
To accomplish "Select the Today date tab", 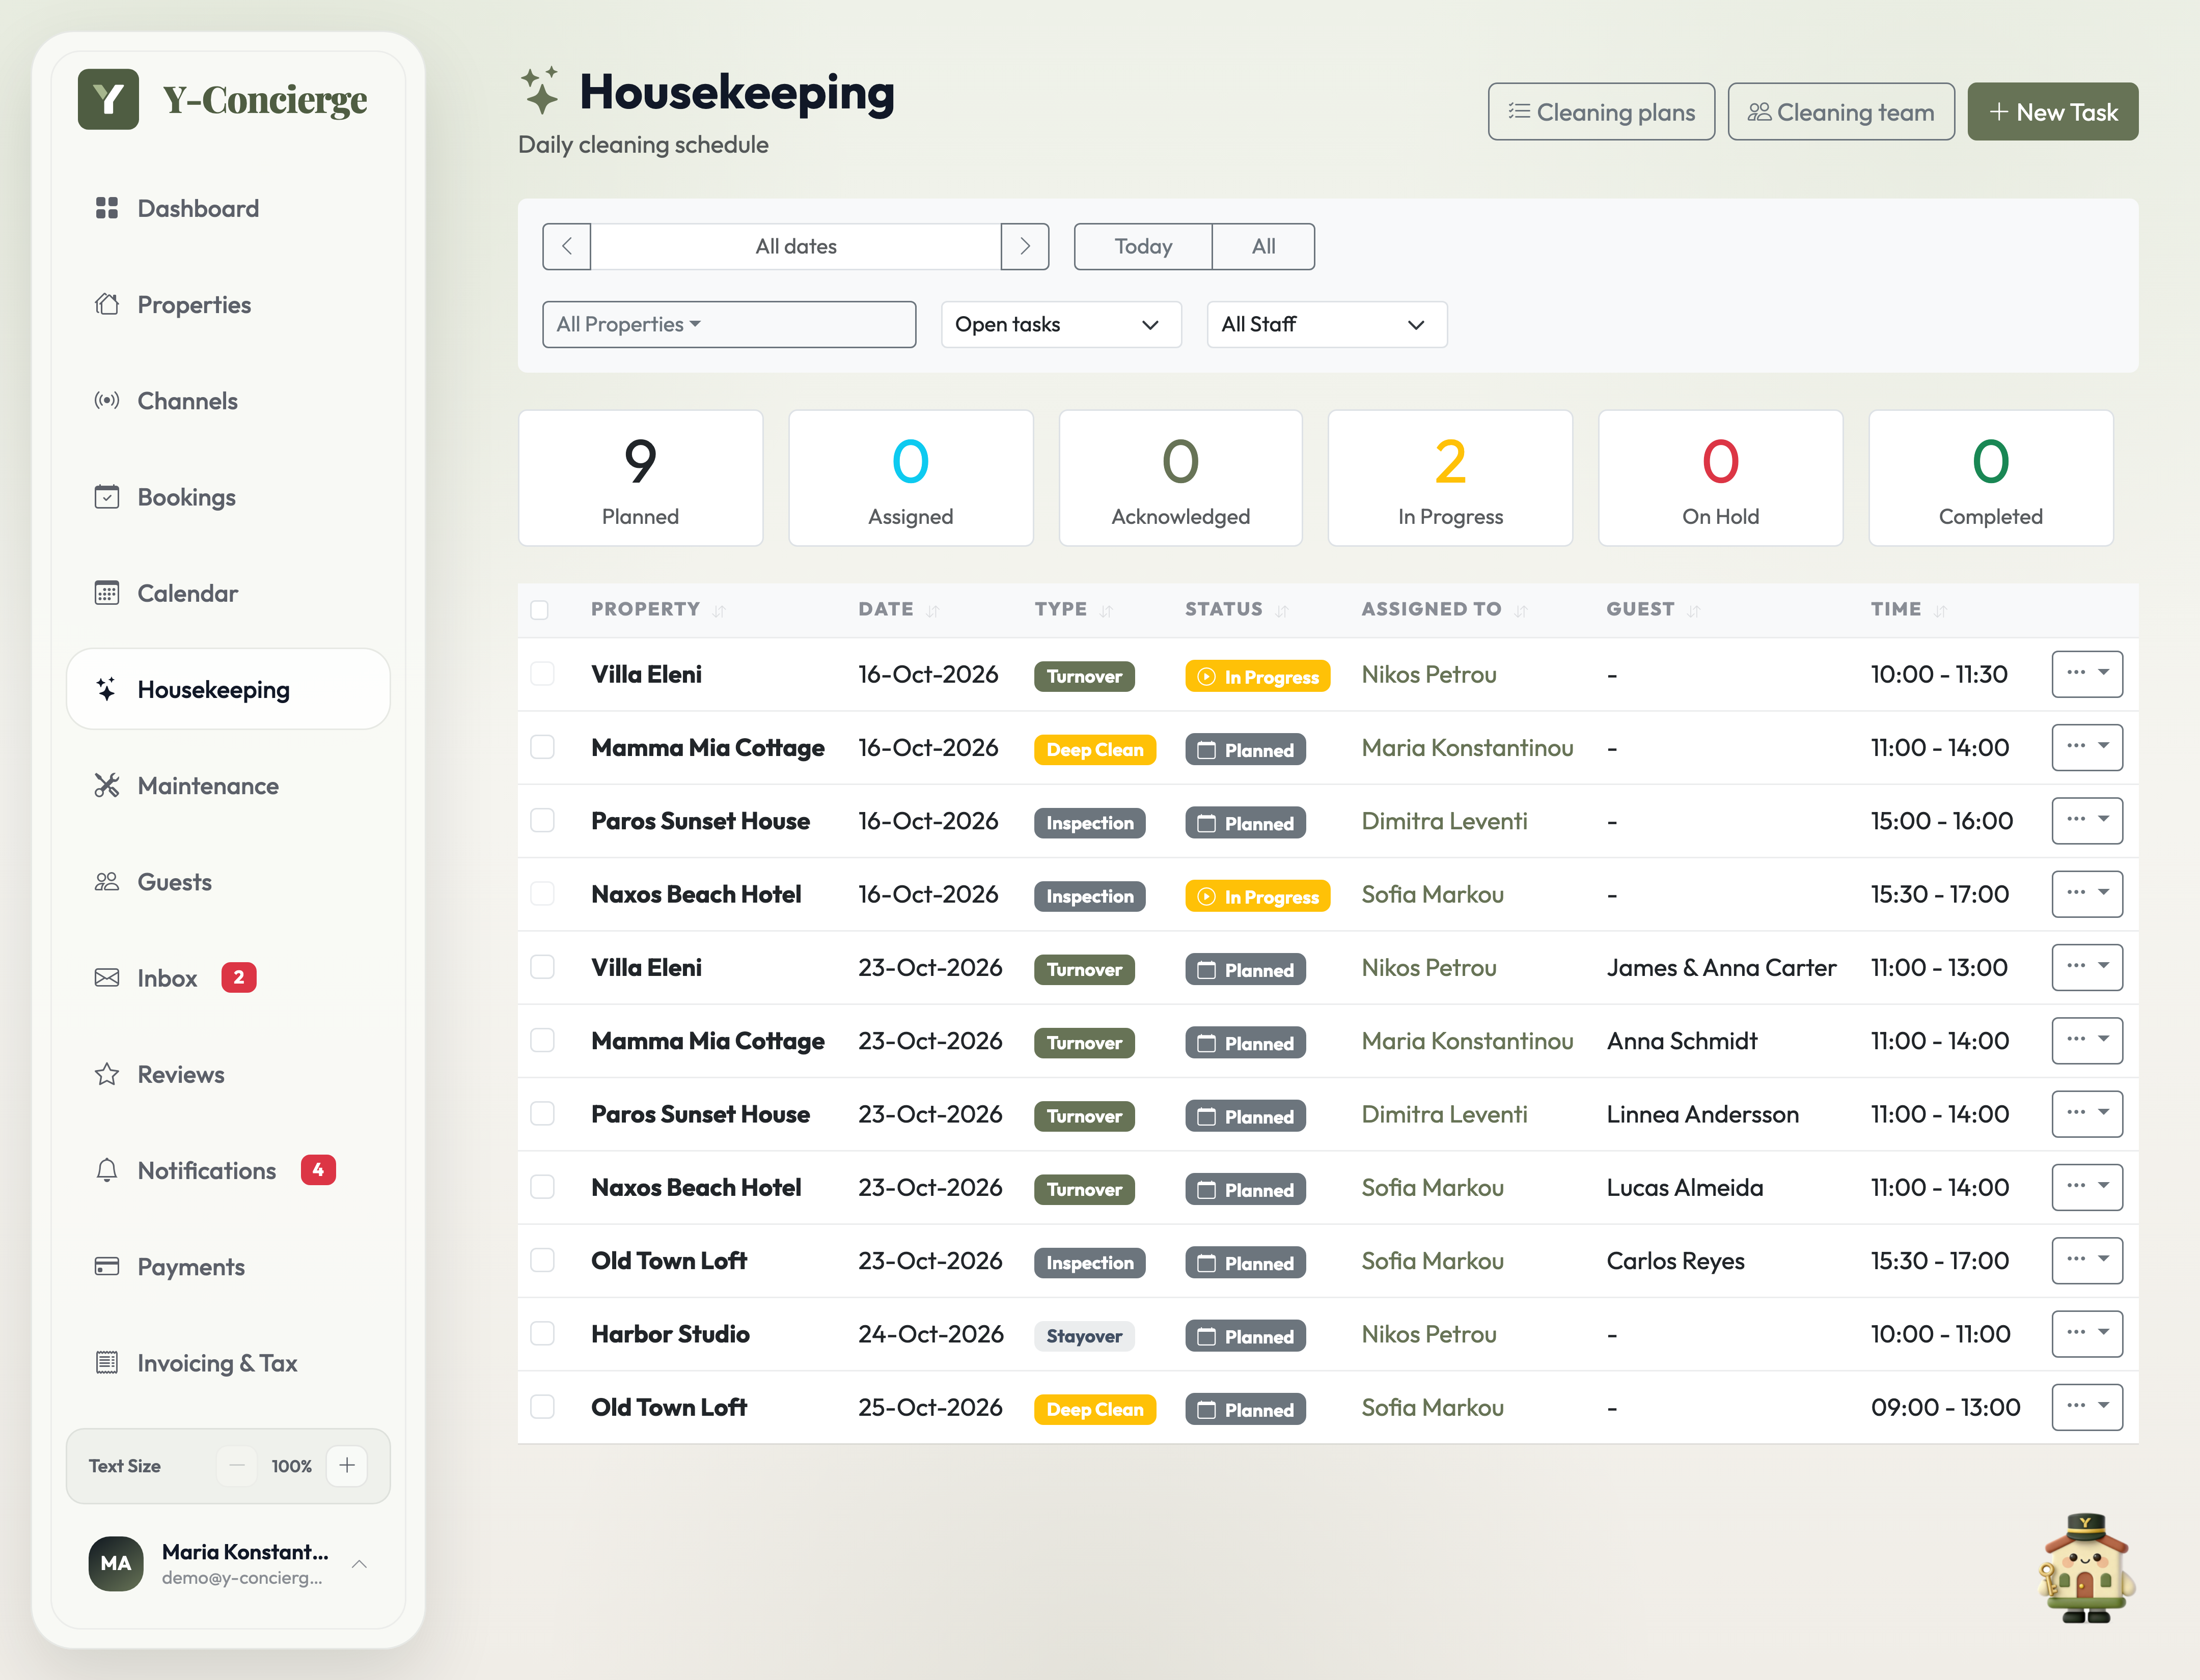I will point(1142,246).
